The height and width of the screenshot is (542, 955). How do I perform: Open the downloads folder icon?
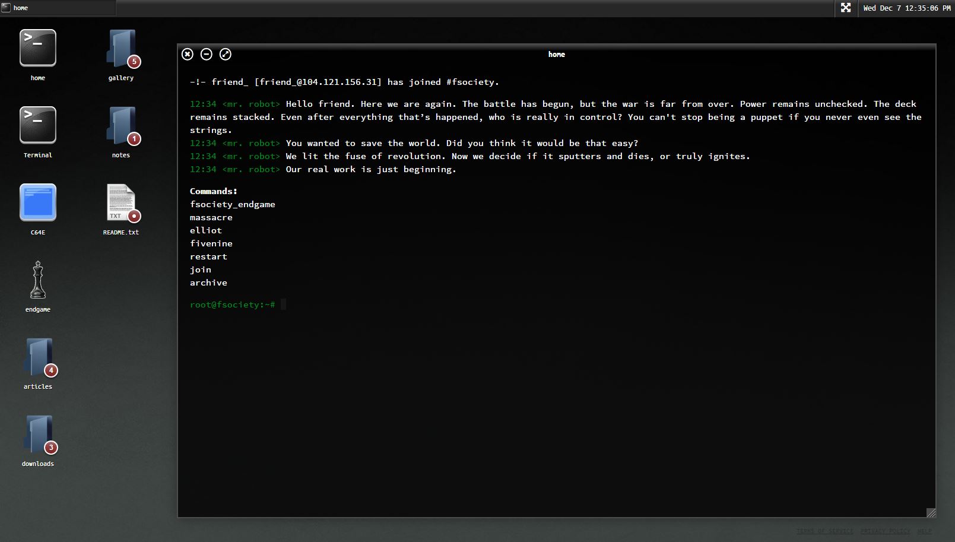pos(39,434)
